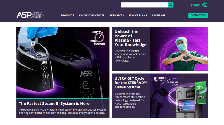Image resolution: width=224 pixels, height=125 pixels.
Task: Open the Products menu
Action: (x=67, y=15)
